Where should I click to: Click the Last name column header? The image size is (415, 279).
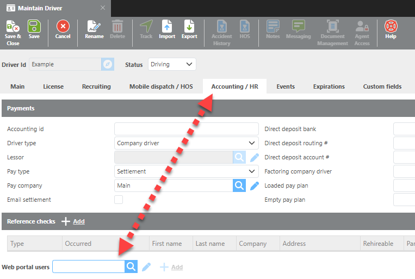(x=214, y=243)
